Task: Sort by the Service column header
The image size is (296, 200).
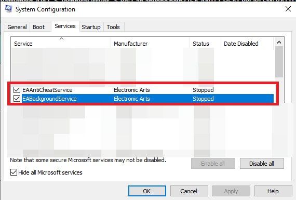Action: 61,44
